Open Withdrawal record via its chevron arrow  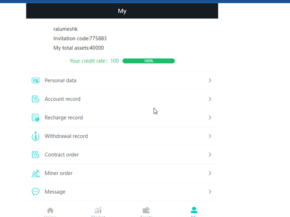point(210,136)
